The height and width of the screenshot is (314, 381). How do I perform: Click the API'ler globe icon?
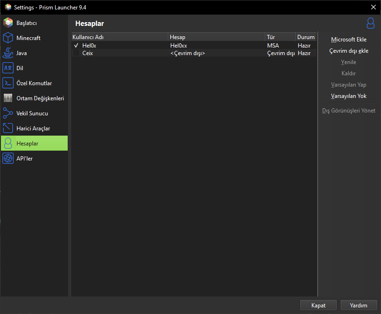pos(8,158)
